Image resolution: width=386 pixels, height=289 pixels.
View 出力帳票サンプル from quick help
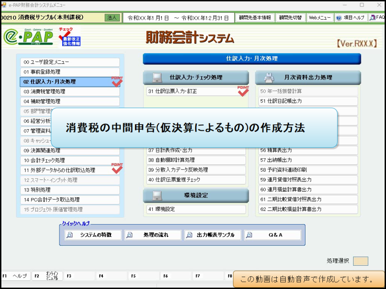click(212, 234)
